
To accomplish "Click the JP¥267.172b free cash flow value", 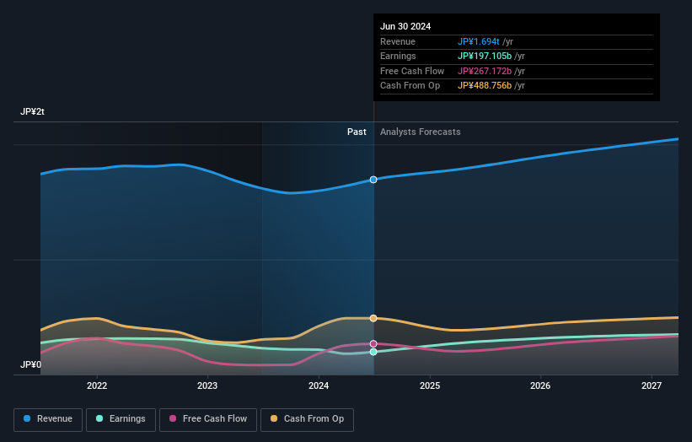I will pyautogui.click(x=485, y=71).
